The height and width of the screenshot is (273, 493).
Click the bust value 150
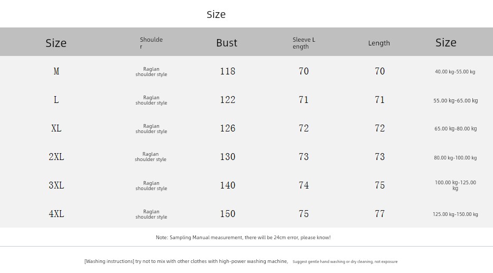pos(228,214)
